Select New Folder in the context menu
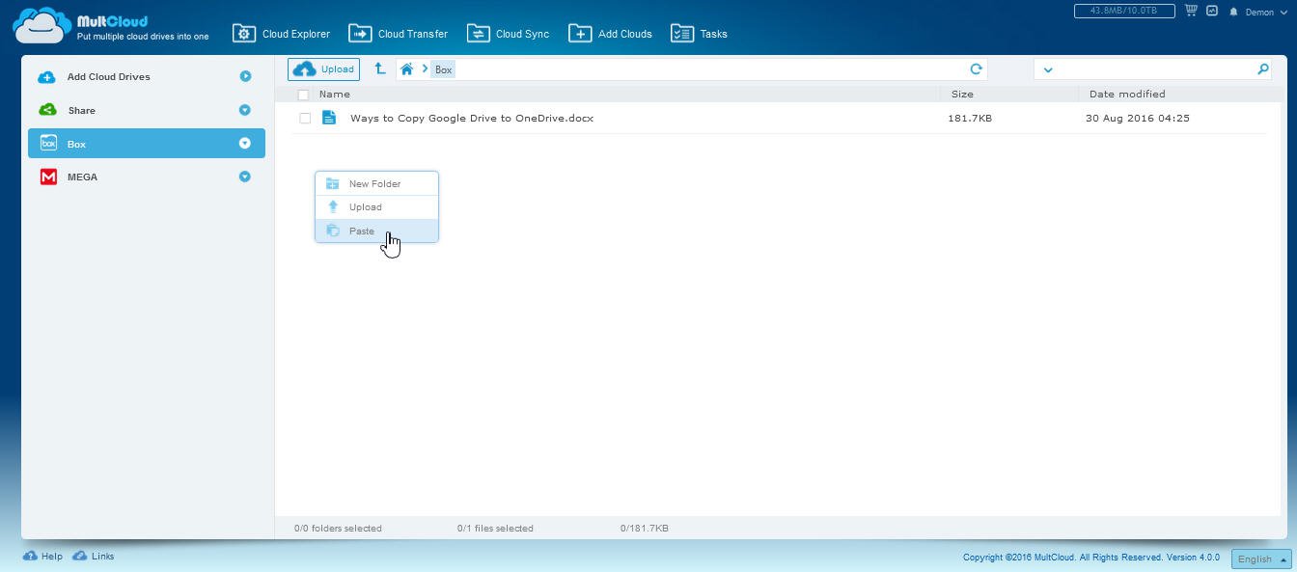 [374, 184]
